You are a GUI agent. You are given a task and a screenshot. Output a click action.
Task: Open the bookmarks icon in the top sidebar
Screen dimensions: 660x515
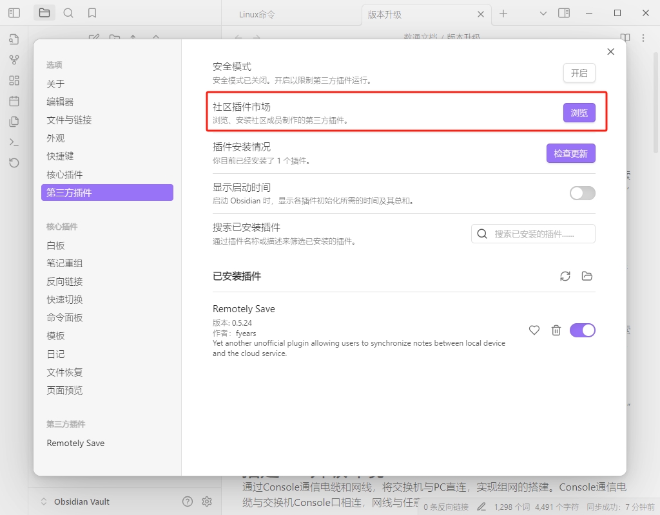click(92, 13)
